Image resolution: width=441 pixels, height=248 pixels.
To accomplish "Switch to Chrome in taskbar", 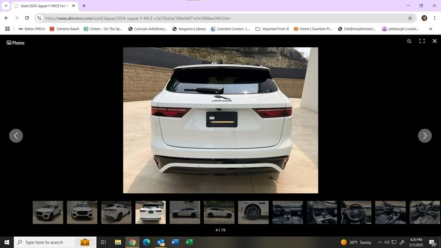I will [x=132, y=242].
